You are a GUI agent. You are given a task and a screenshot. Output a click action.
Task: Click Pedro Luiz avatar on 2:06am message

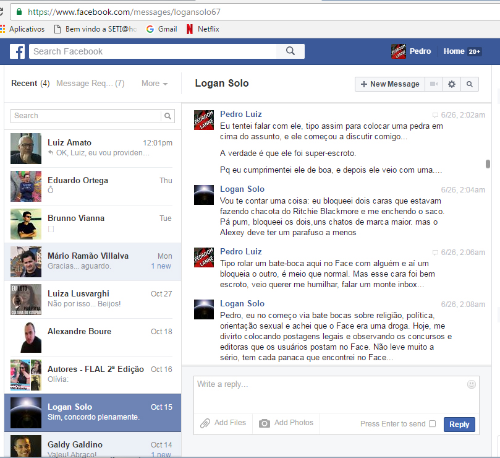coord(204,257)
